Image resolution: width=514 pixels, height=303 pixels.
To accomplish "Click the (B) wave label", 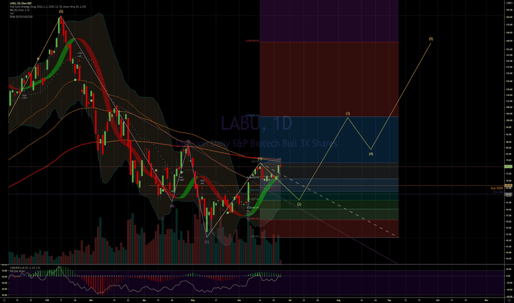I will click(188, 142).
